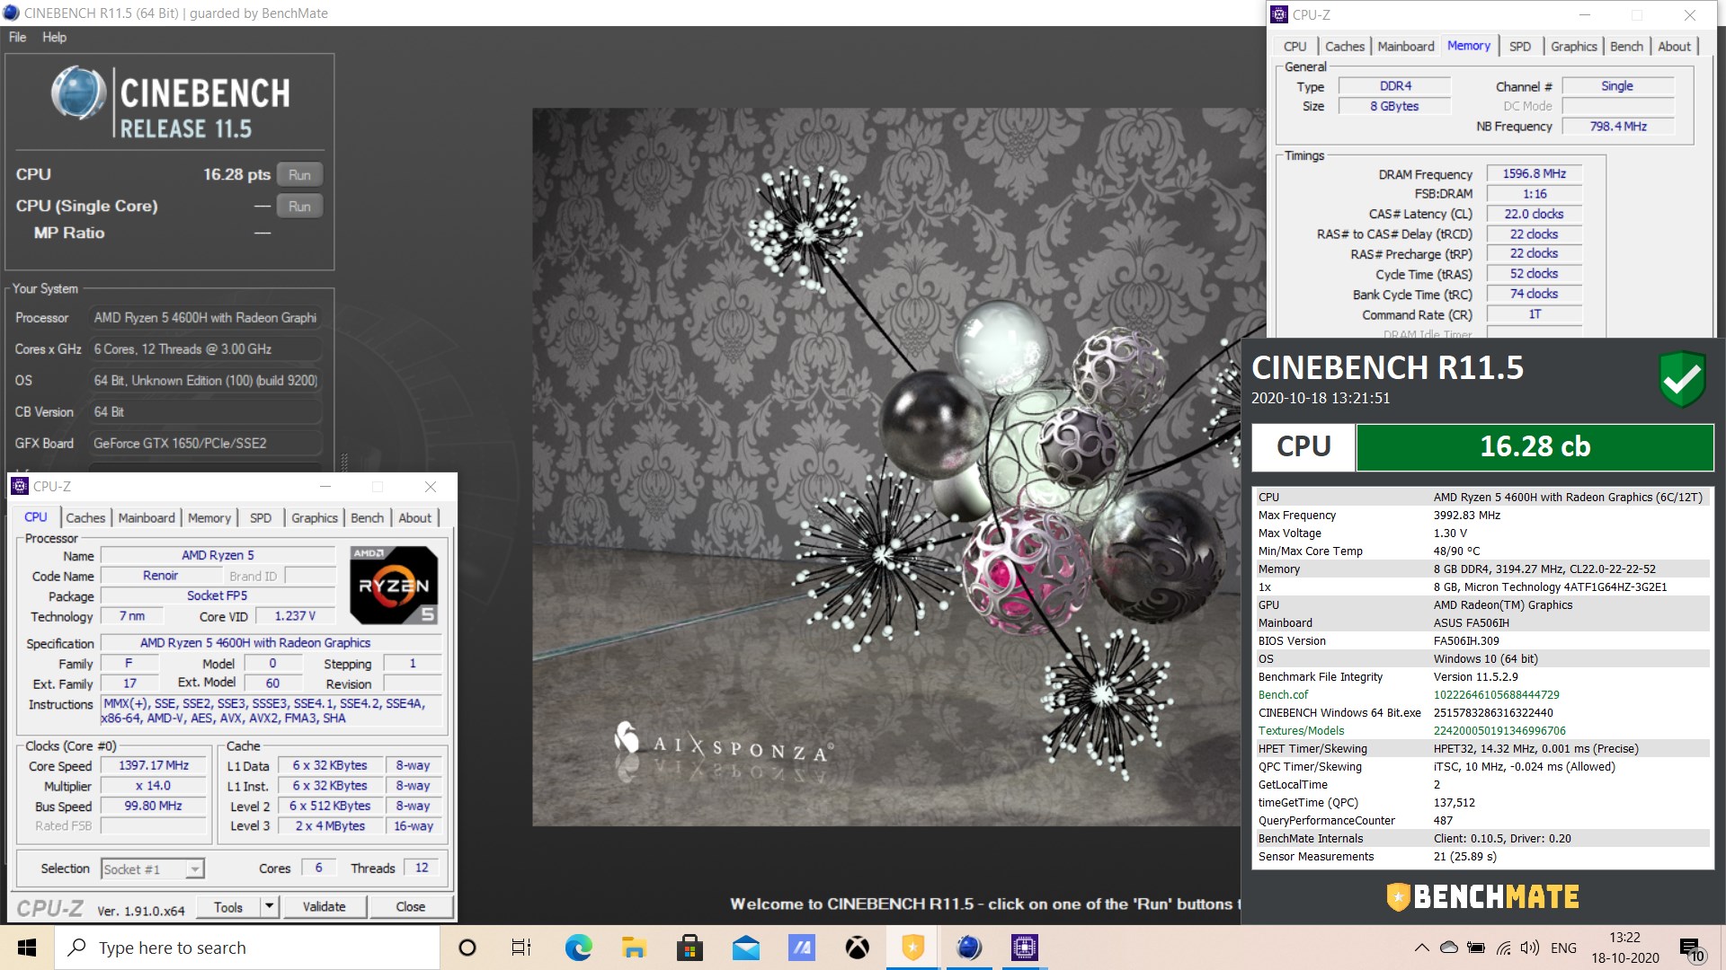Click the taskbar clock and date
This screenshot has height=970, width=1726.
click(x=1624, y=948)
